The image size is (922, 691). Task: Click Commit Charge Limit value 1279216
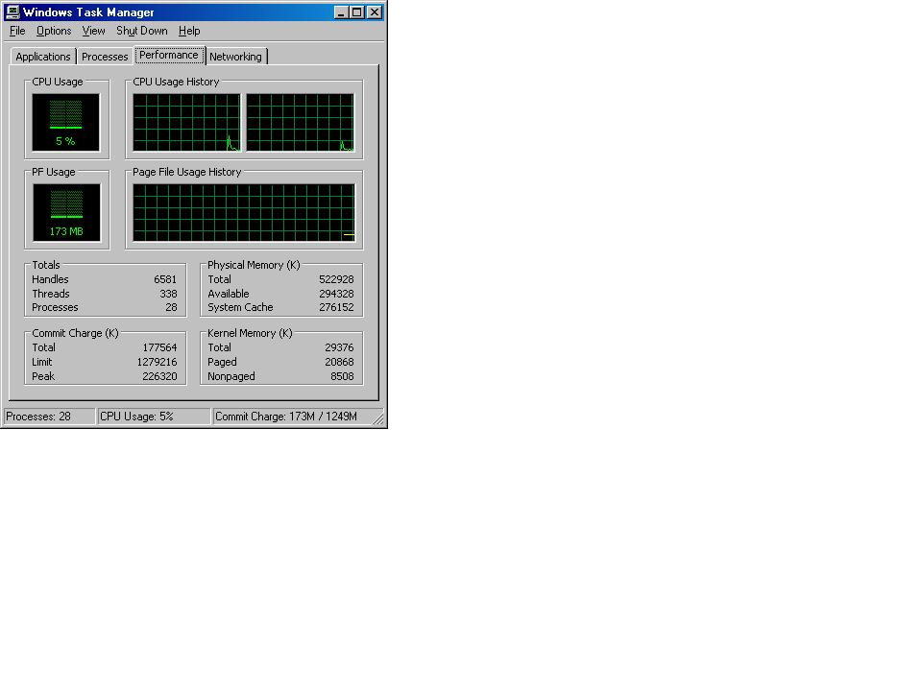tap(157, 362)
